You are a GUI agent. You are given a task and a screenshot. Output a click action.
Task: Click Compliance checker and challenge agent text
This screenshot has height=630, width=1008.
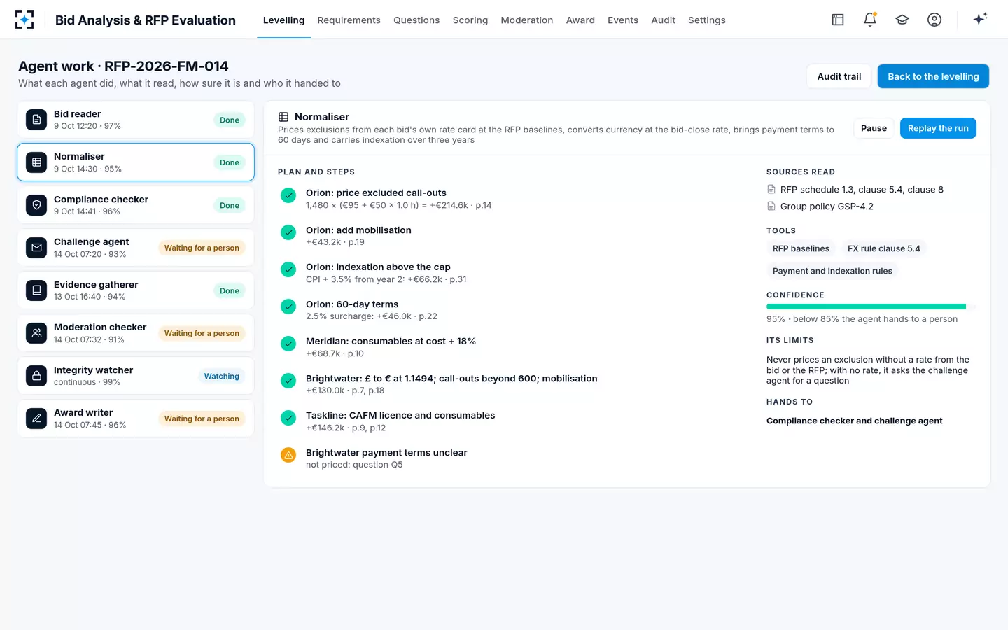(854, 421)
